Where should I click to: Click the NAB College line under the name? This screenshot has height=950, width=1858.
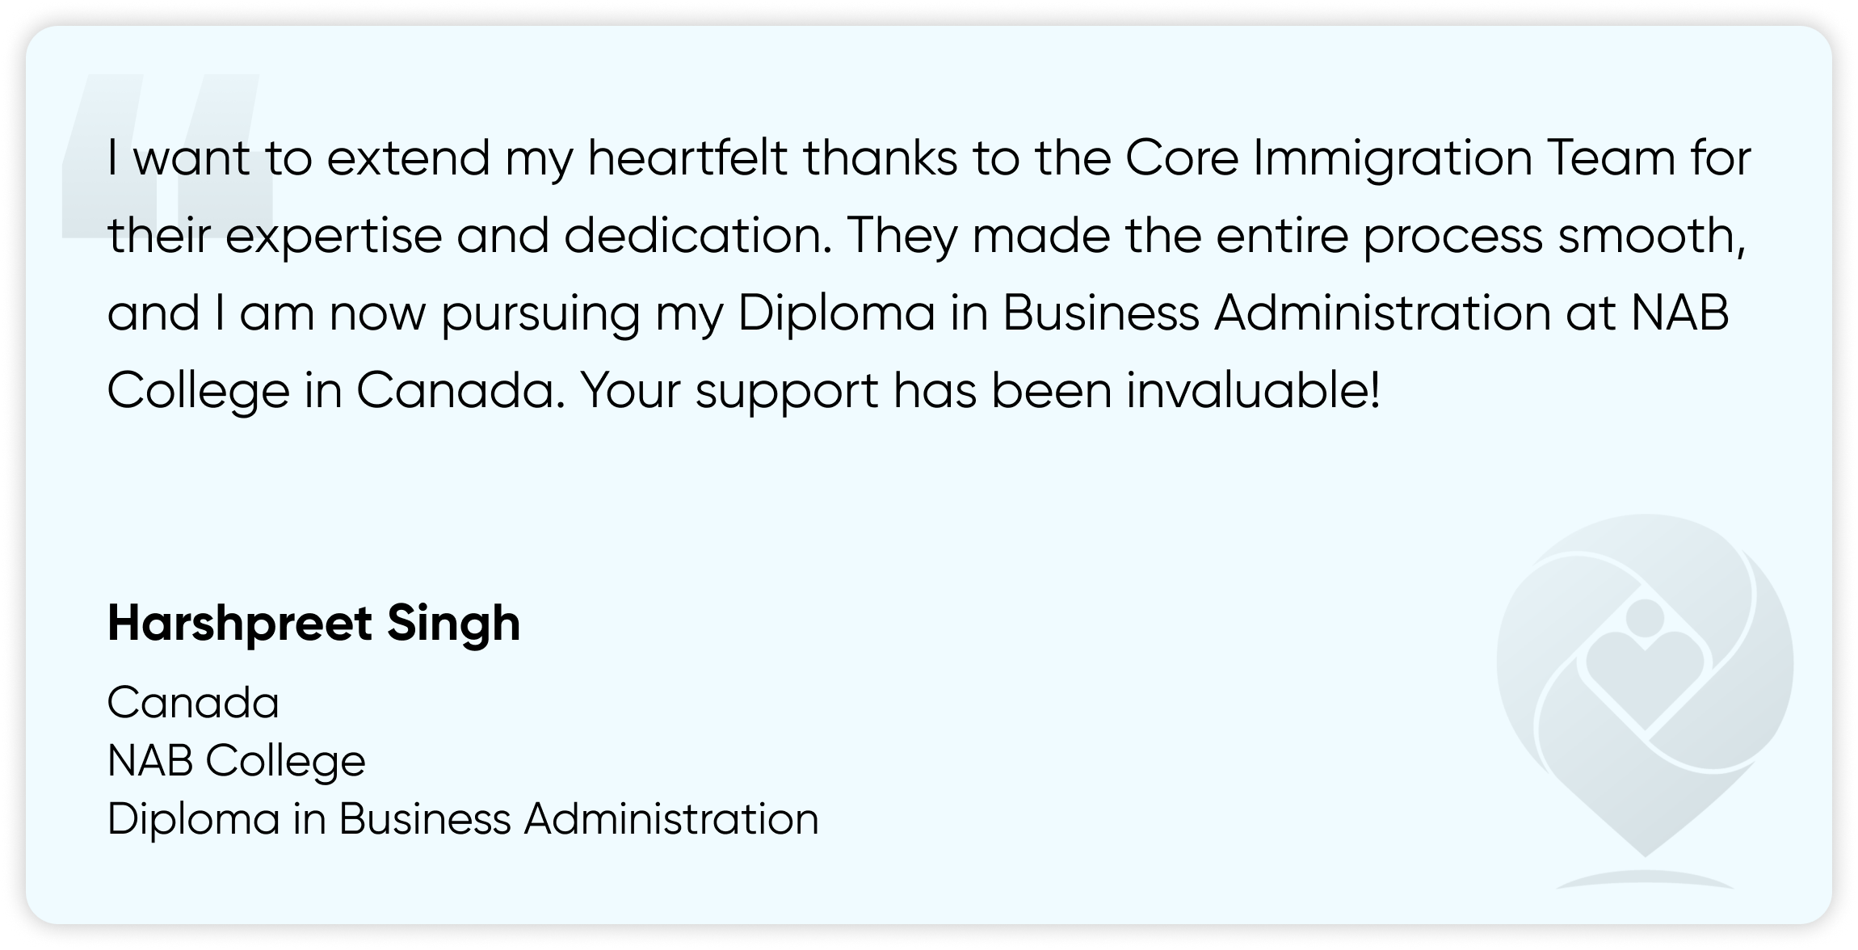(236, 761)
